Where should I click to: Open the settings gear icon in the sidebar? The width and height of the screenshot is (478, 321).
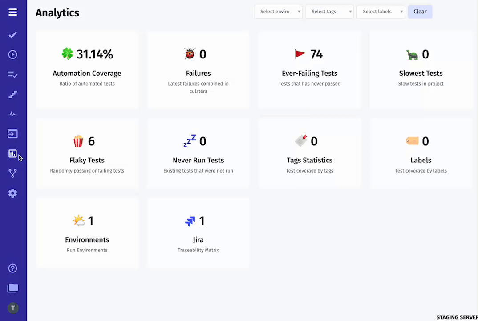[12, 193]
